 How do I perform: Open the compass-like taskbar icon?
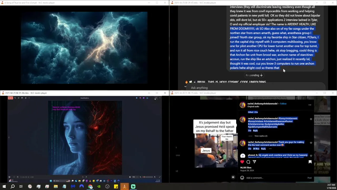point(30,187)
